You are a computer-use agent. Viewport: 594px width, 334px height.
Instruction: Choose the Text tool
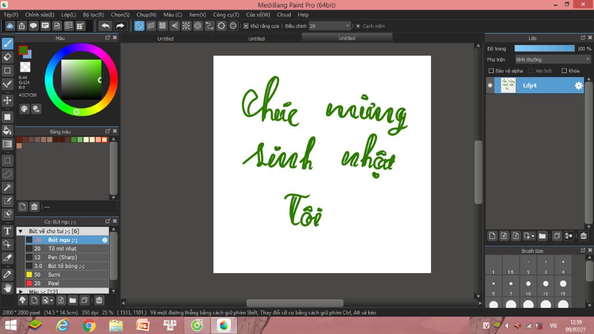pos(8,231)
